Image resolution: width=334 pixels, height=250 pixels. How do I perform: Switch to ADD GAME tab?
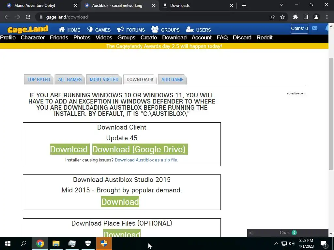pyautogui.click(x=172, y=79)
